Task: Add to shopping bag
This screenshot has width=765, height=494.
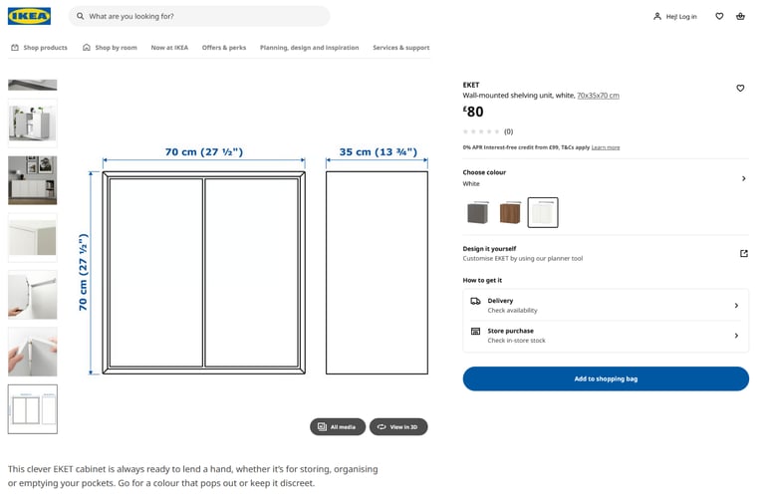Action: coord(606,378)
